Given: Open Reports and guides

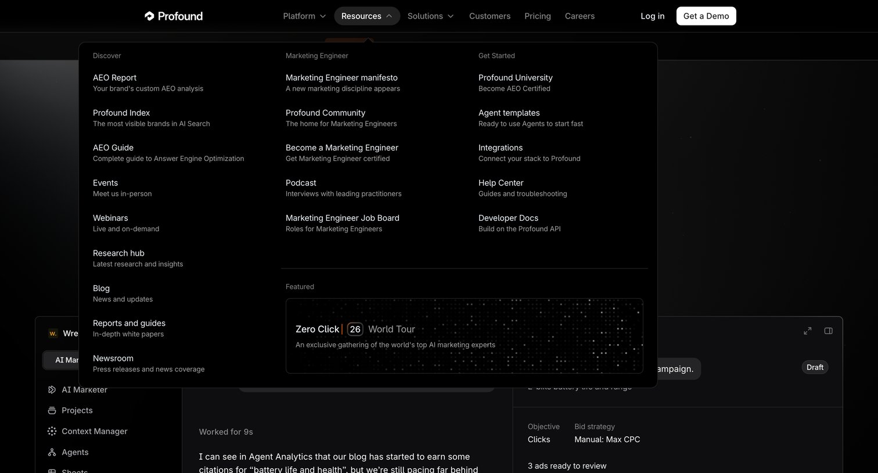Looking at the screenshot, I should 129,328.
